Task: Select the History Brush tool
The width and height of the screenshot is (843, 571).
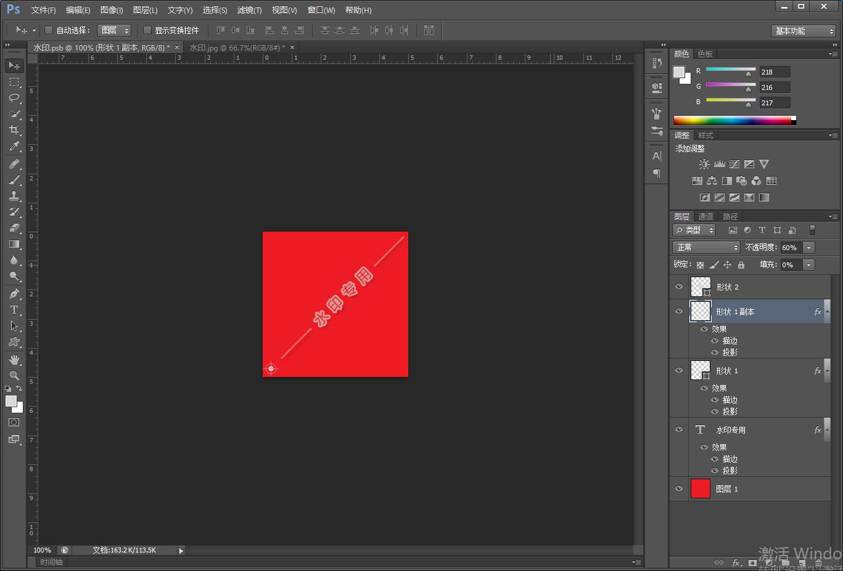Action: [x=14, y=212]
